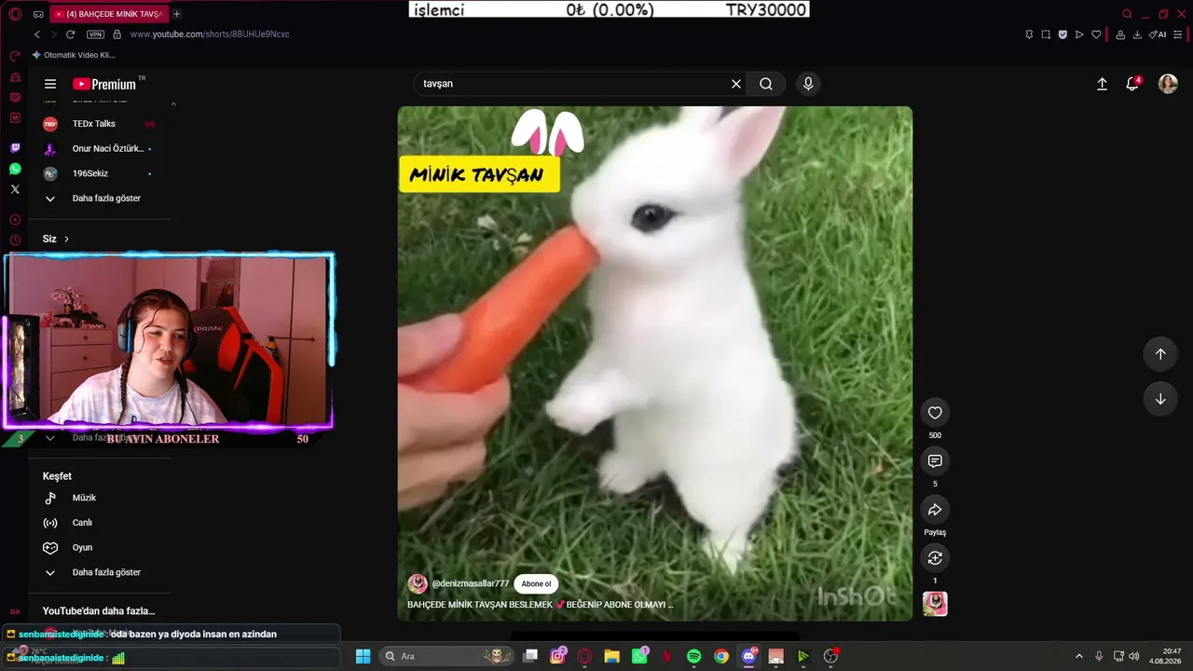Open Opera sidebar history clock icon

click(x=15, y=240)
